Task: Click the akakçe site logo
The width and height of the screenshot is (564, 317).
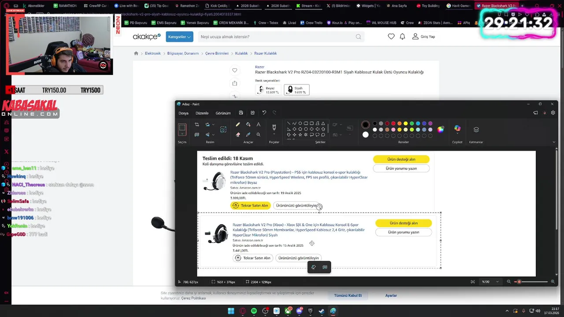Action: [147, 37]
